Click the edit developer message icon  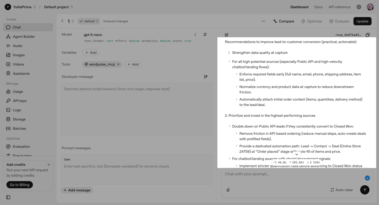click(205, 77)
